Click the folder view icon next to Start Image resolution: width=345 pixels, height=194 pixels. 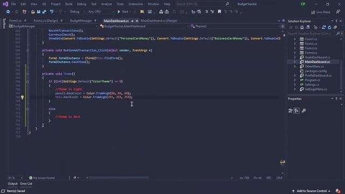tap(142, 12)
